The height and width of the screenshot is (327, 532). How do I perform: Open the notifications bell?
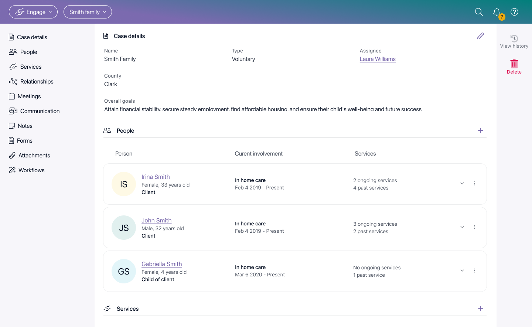[497, 12]
